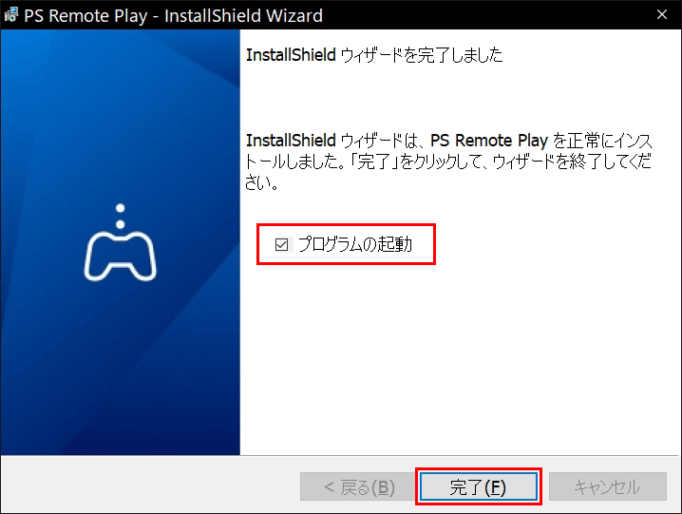Click the heading "InstallShield ウィザードを完了しました"
Screen dimensions: 682x514
click(x=374, y=55)
